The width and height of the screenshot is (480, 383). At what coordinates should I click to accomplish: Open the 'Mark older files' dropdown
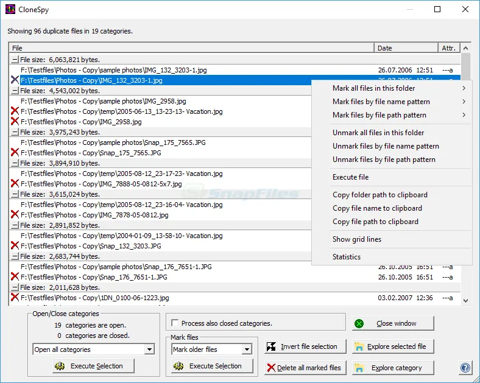tap(247, 349)
